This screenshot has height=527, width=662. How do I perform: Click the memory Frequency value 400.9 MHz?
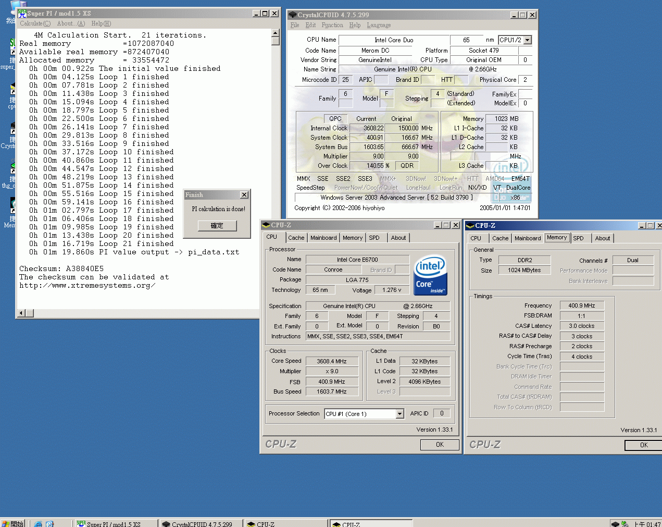point(582,305)
